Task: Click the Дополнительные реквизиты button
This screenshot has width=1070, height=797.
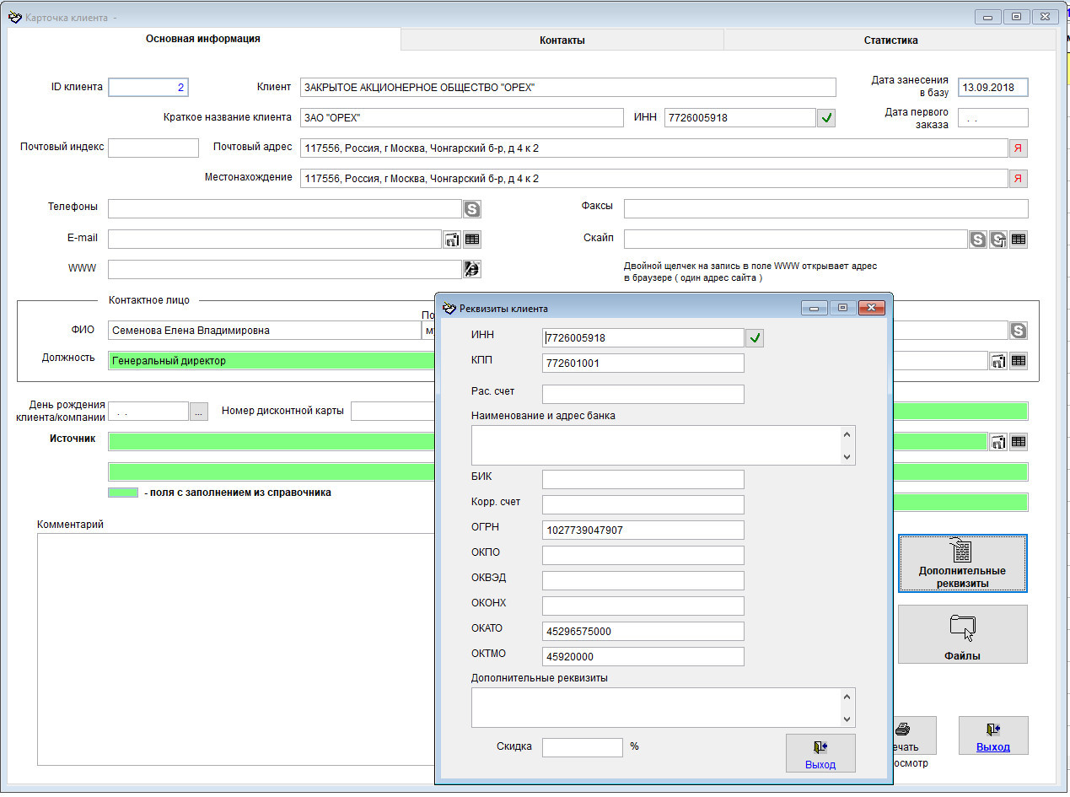Action: tap(962, 564)
